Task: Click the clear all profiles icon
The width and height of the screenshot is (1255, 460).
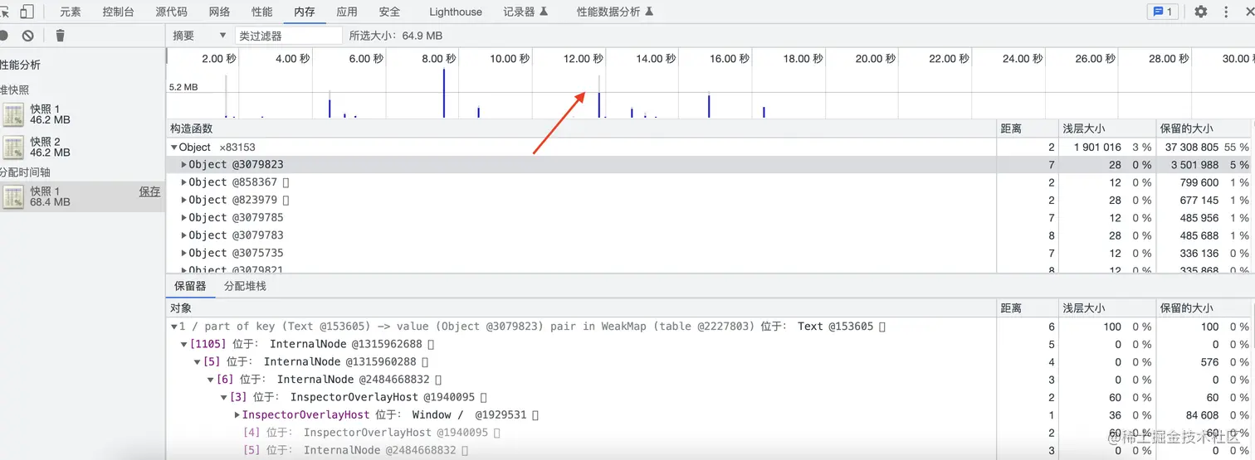Action: coord(28,36)
